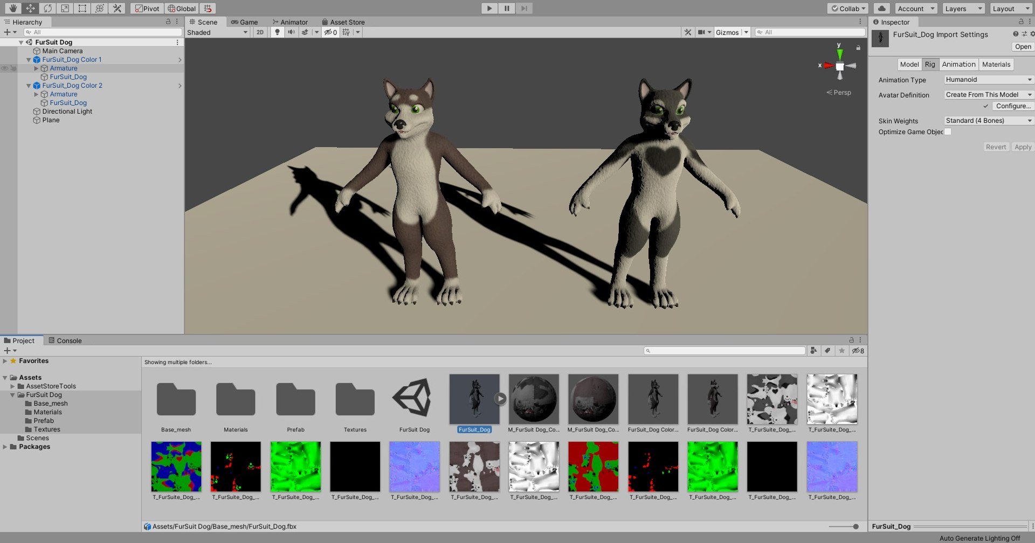Search by Type icon in Project
Image resolution: width=1035 pixels, height=543 pixels.
click(x=813, y=351)
